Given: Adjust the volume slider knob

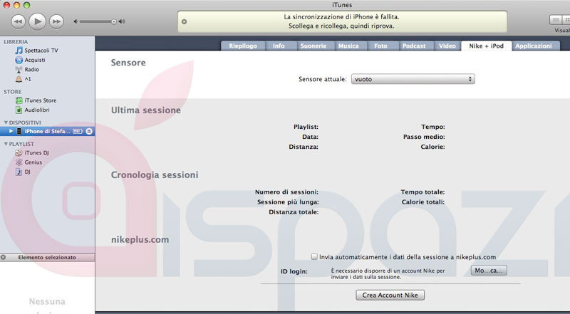Looking at the screenshot, I should (x=114, y=22).
